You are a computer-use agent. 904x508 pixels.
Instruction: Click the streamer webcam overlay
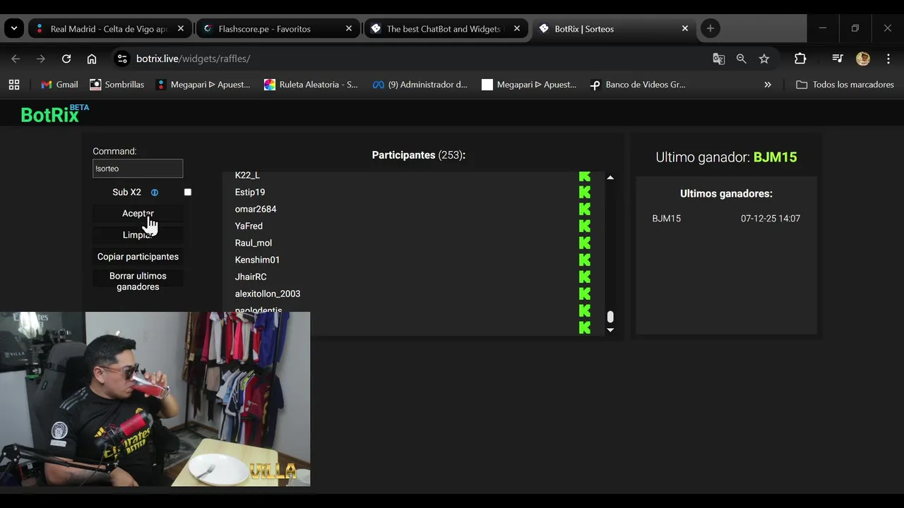click(x=155, y=399)
